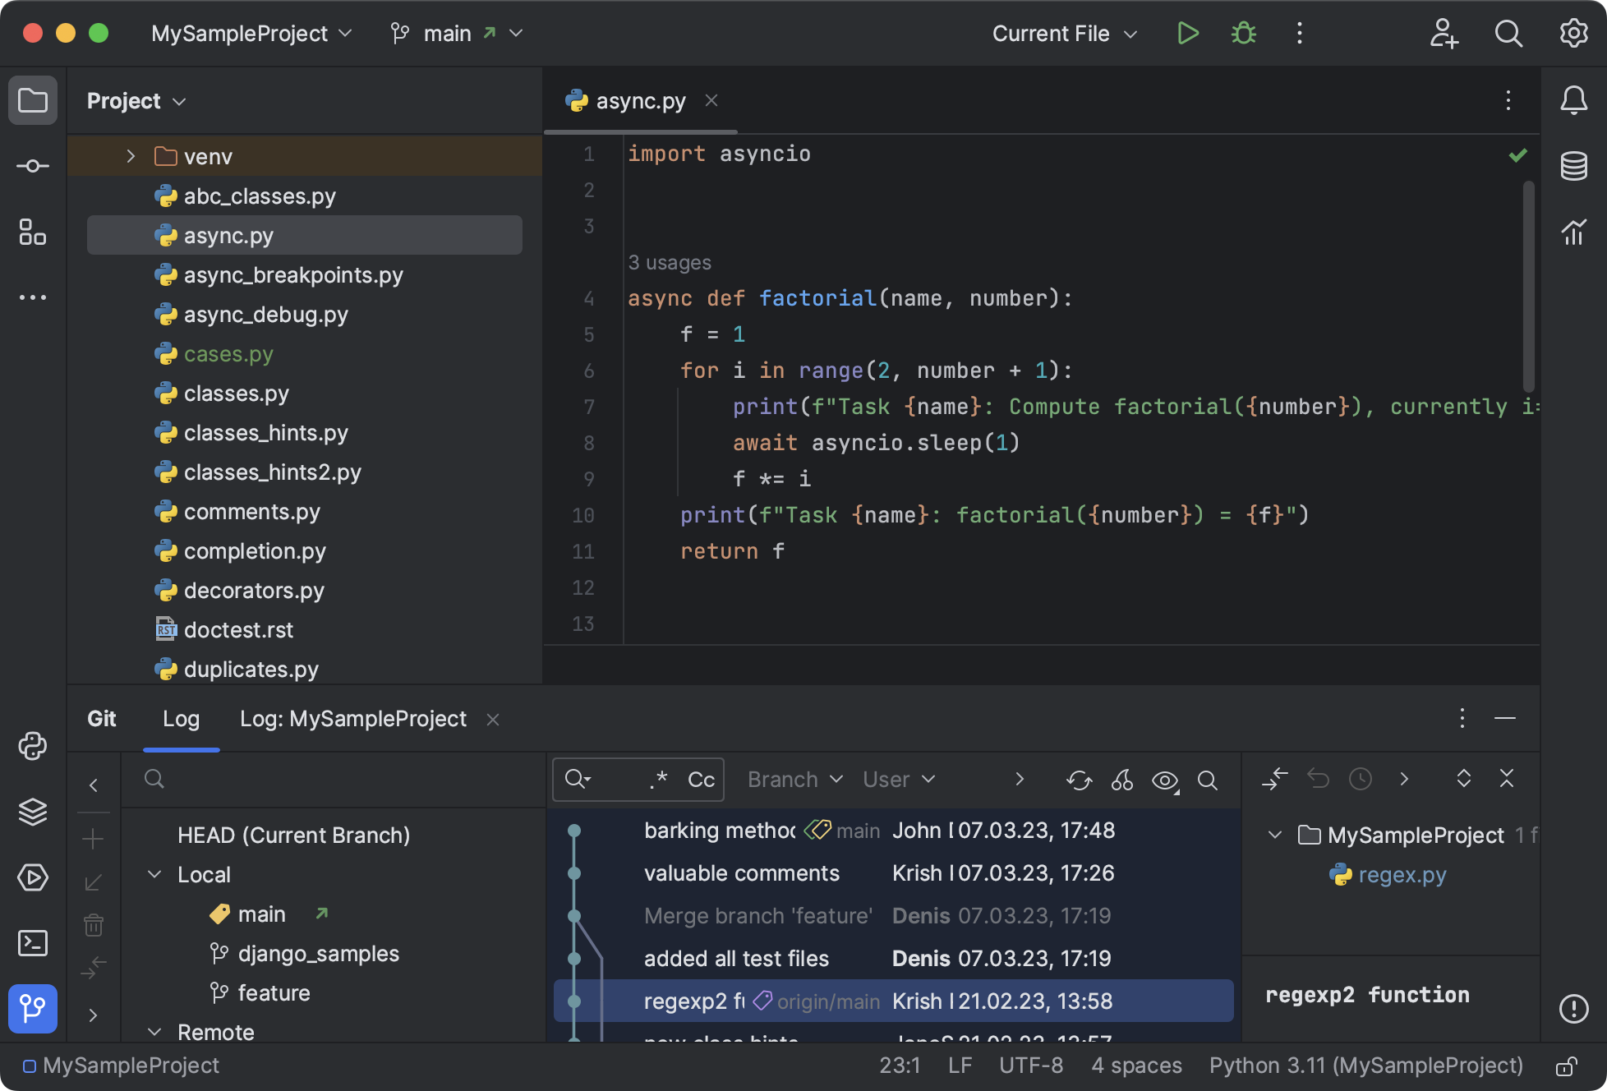1607x1091 pixels.
Task: Click the database/storage panel icon
Action: pyautogui.click(x=1577, y=164)
